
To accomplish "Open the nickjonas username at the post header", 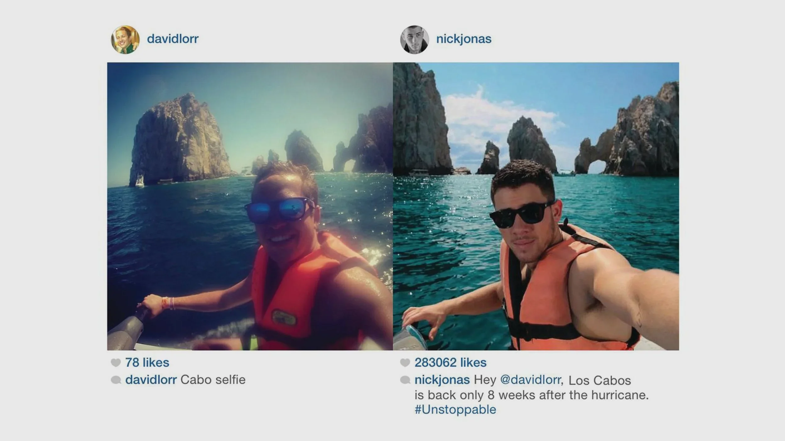I will (464, 39).
